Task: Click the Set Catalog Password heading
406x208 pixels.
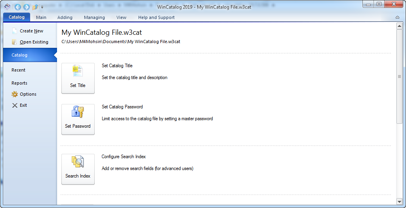Action: tap(122, 107)
